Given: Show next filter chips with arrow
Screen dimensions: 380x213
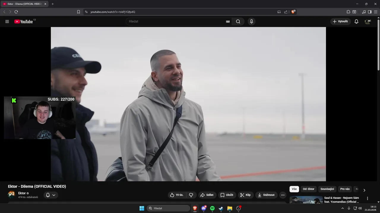Looking at the screenshot, I should point(364,190).
